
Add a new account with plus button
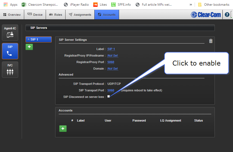pos(63,129)
